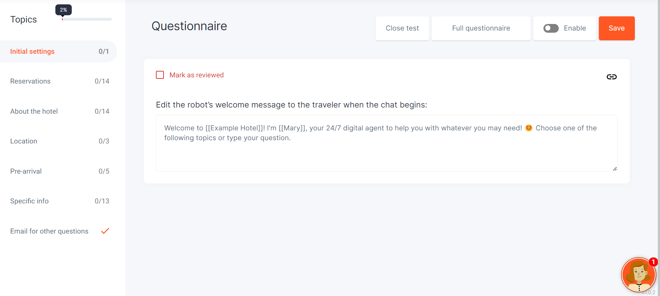Viewport: 660px width, 296px height.
Task: Click the Mark as reviewed label
Action: tap(197, 75)
